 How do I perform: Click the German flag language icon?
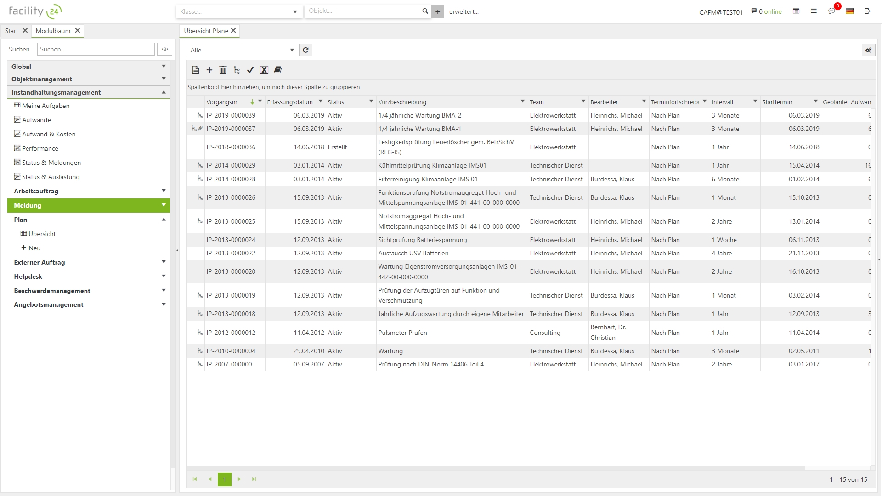[849, 11]
